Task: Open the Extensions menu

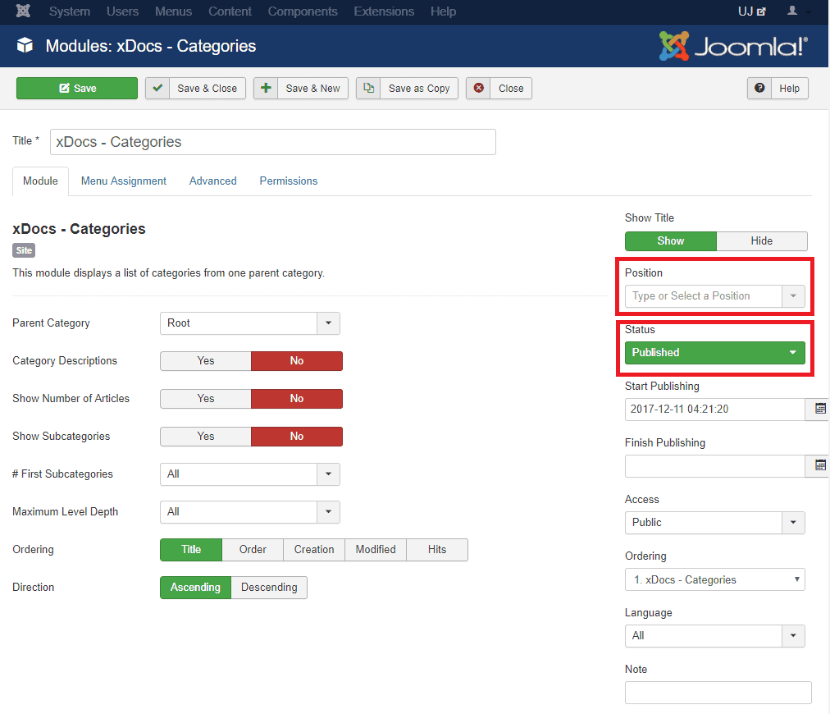Action: point(384,11)
